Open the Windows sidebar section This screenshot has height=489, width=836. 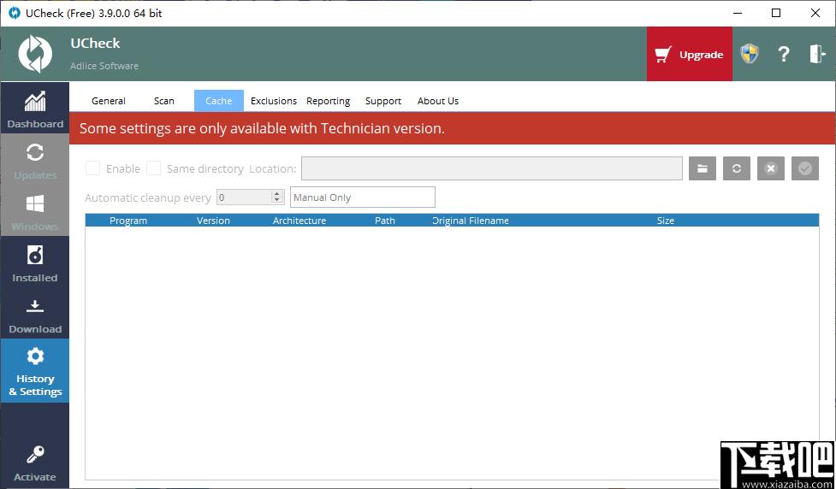pyautogui.click(x=35, y=210)
